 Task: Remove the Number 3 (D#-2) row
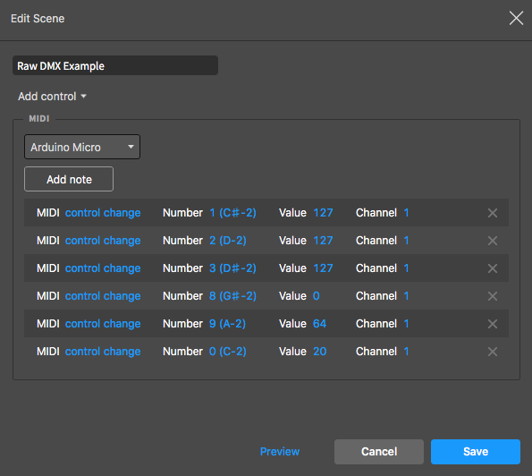(493, 268)
